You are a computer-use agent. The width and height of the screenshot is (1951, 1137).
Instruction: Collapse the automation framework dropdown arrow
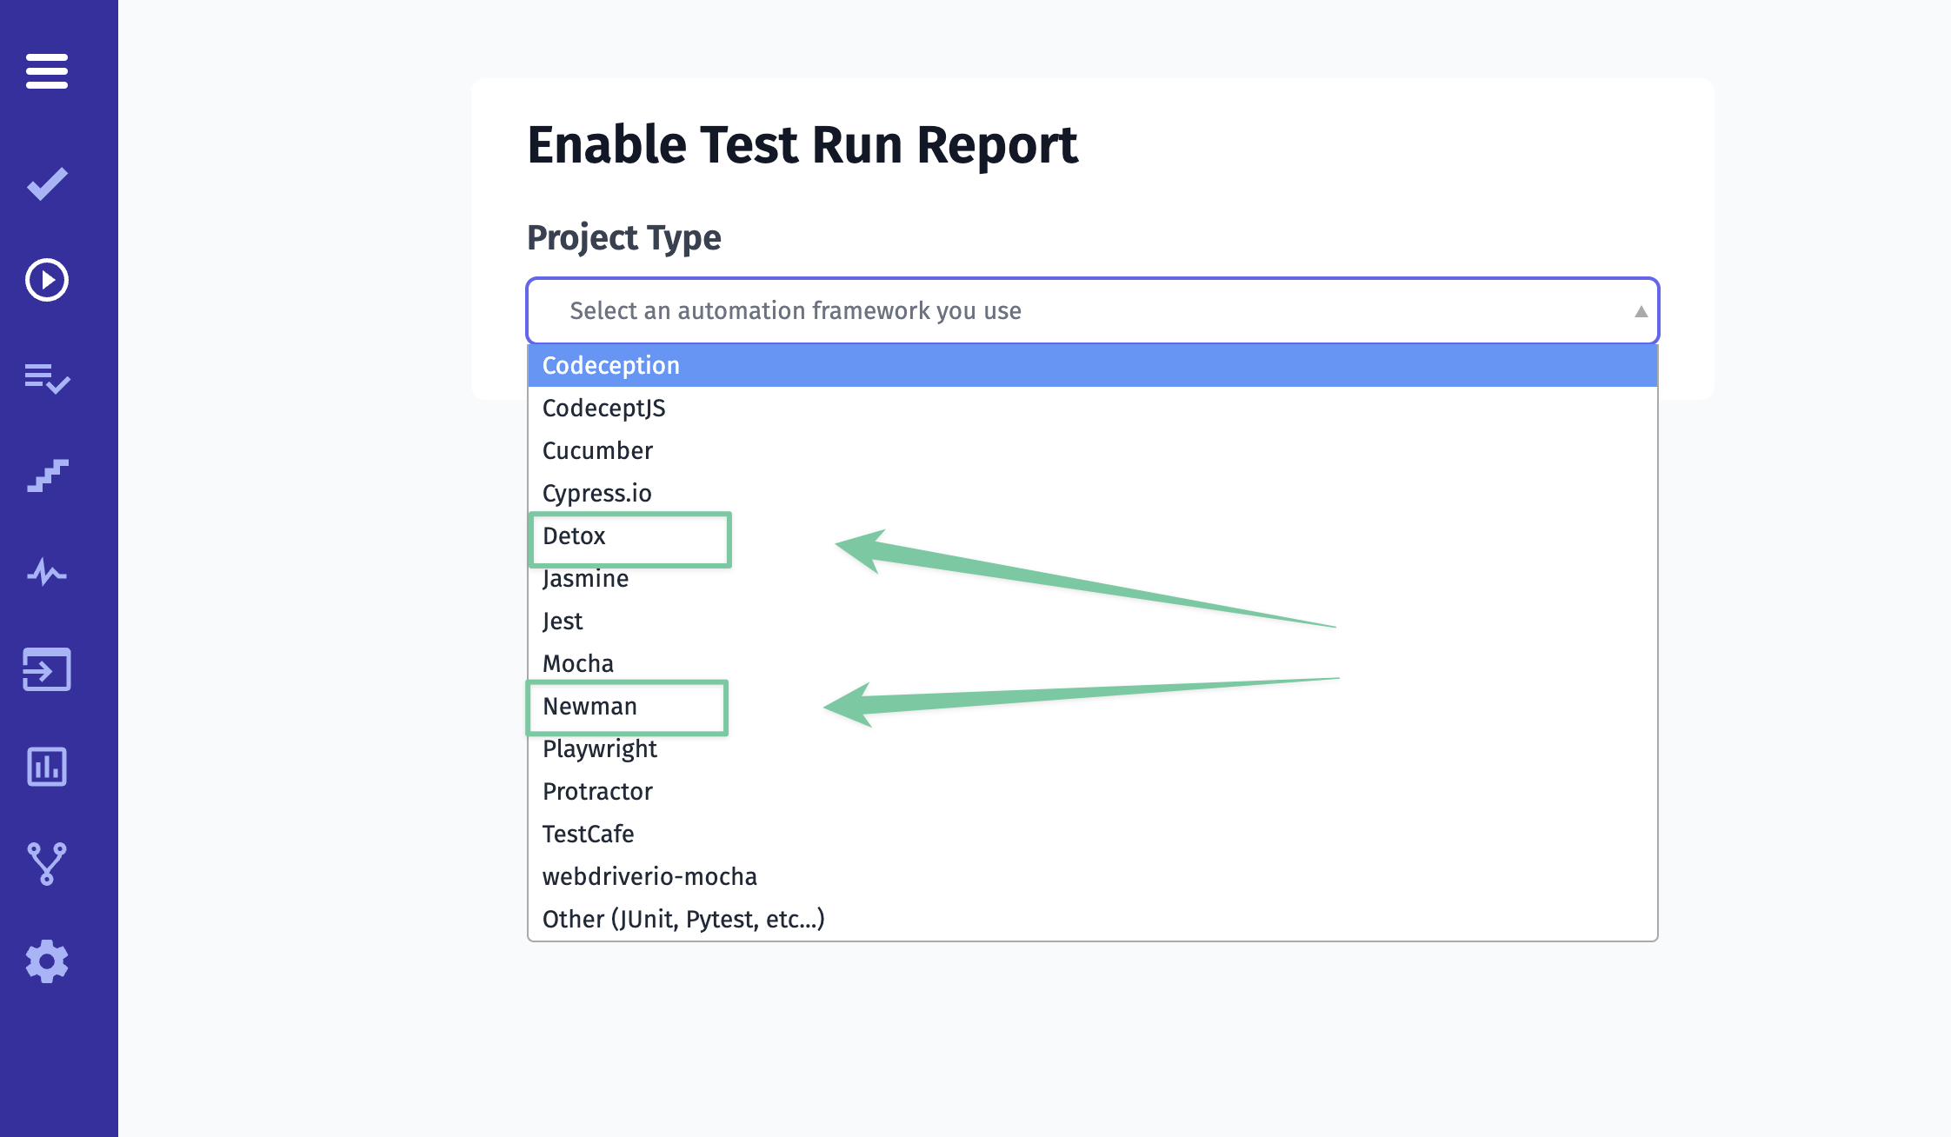click(x=1641, y=311)
